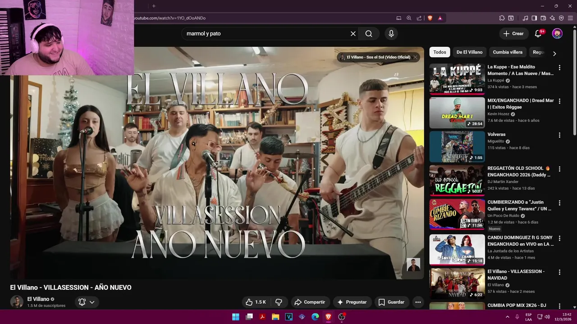
Task: Open the CUMBIERIZANDO video title
Action: click(x=519, y=206)
